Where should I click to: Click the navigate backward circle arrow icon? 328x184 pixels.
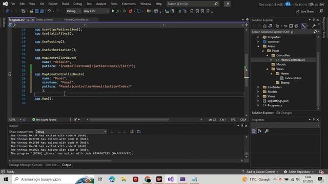[8, 11]
